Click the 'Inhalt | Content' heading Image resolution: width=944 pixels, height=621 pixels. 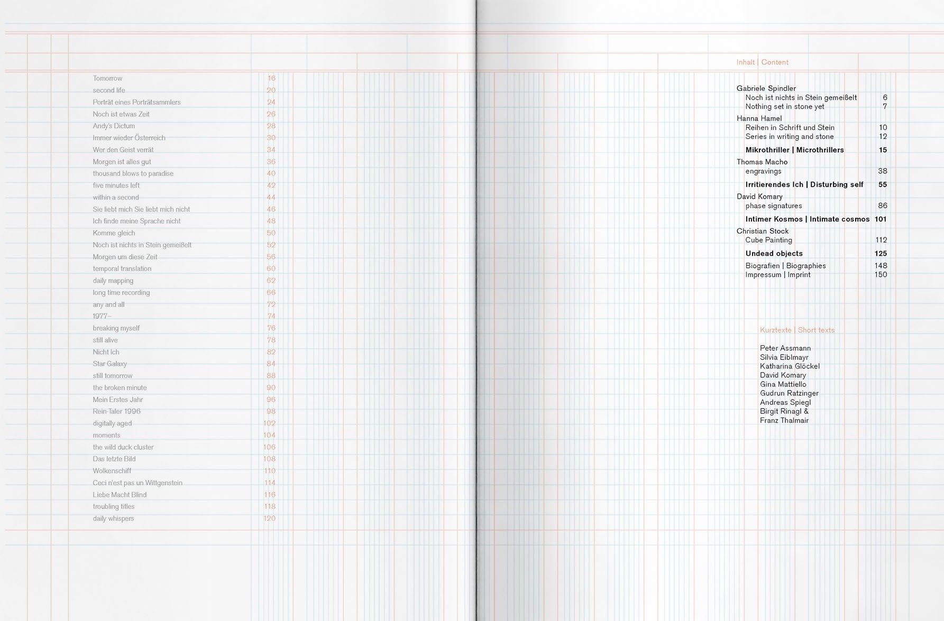point(762,62)
